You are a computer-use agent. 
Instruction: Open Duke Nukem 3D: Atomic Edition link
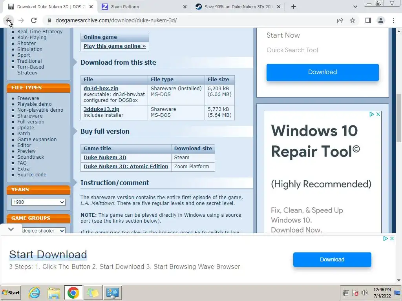point(126,166)
